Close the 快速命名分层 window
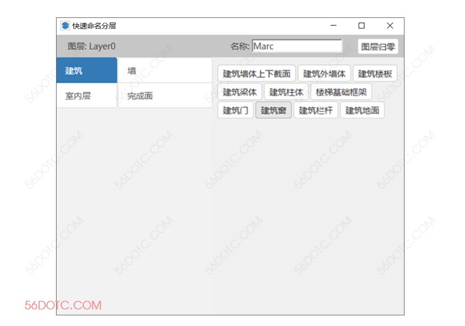 [390, 26]
